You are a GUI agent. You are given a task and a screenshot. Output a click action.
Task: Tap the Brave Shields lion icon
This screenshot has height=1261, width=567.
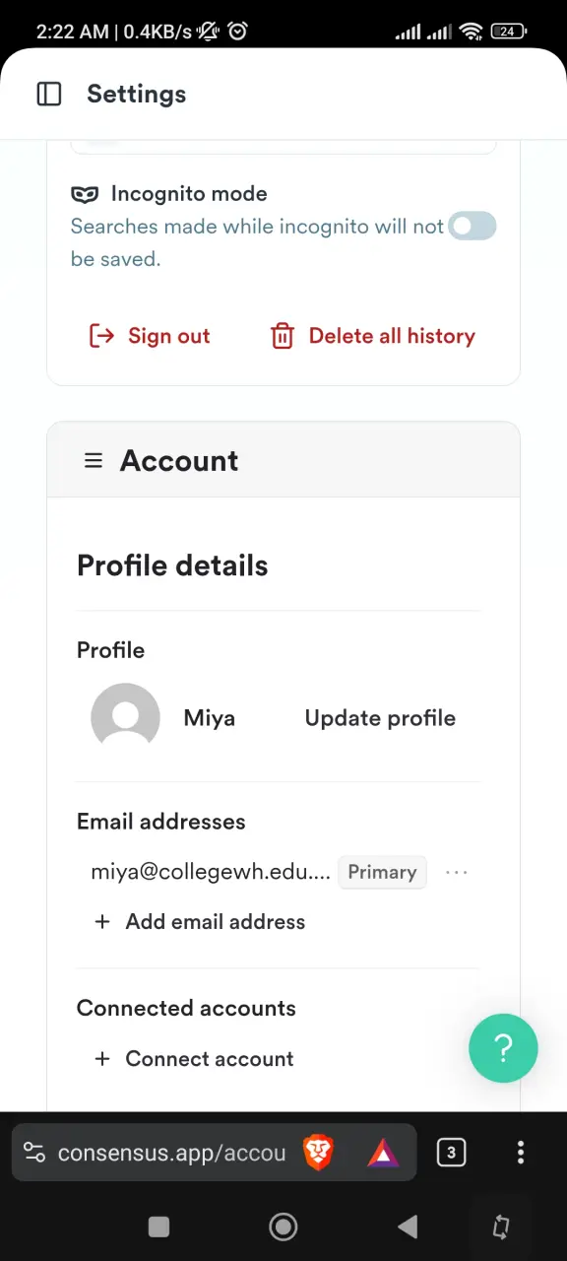318,1153
